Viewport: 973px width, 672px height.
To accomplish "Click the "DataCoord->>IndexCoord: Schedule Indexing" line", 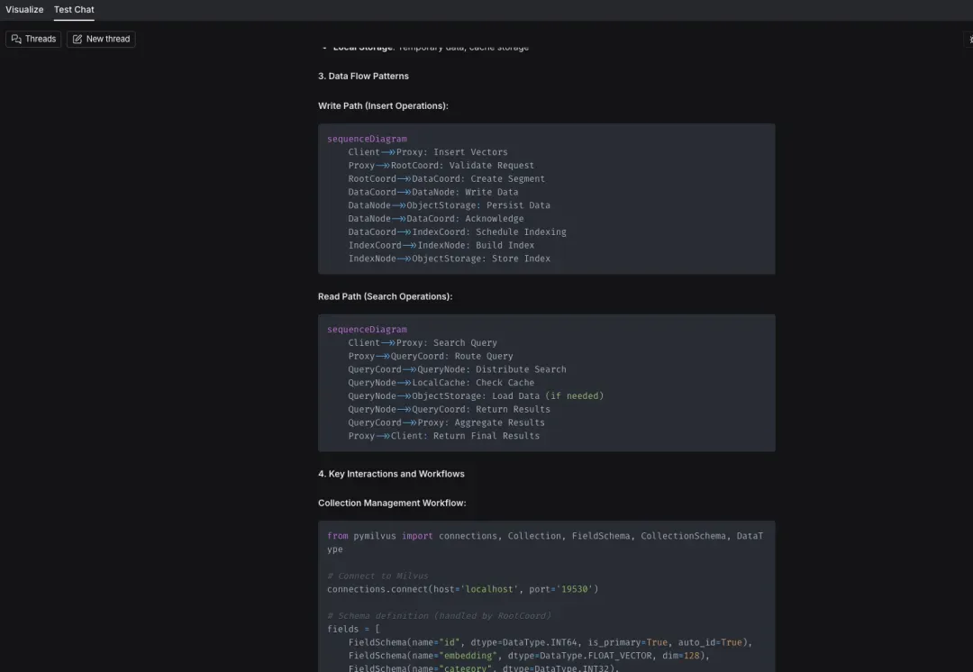I will coord(457,232).
